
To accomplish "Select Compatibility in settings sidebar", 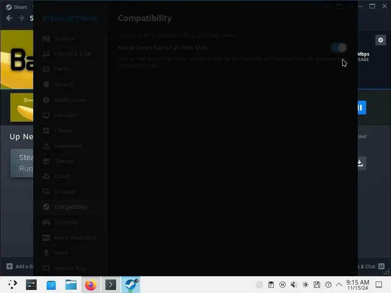I will (70, 207).
